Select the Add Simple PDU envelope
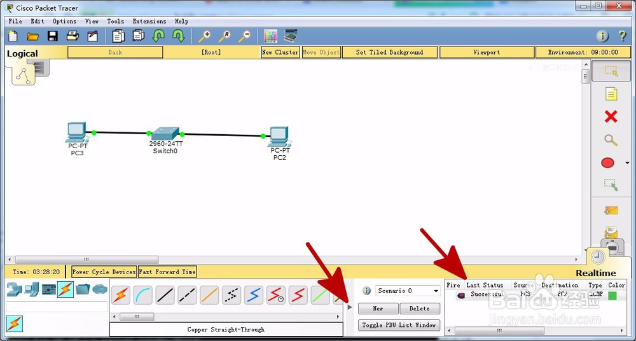 coord(611,211)
